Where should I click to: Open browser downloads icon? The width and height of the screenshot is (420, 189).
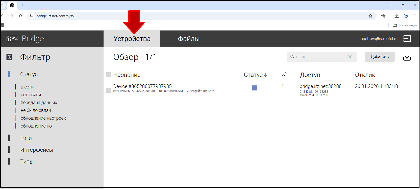[397, 16]
